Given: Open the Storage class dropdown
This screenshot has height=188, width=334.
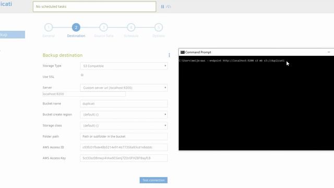Looking at the screenshot, I should (124, 125).
